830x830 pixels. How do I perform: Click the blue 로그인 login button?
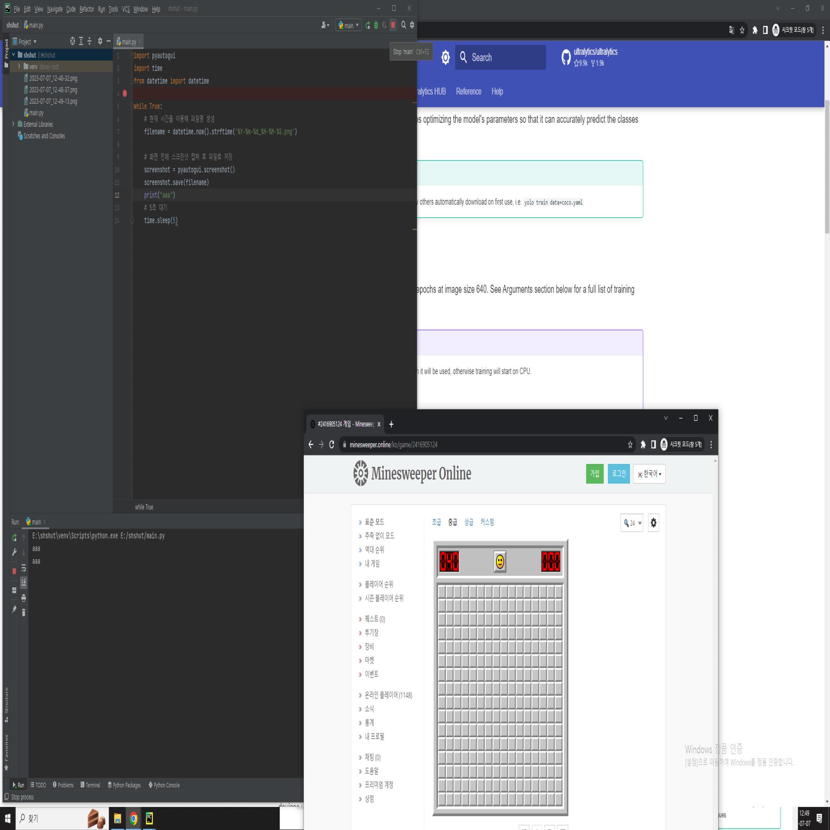(618, 473)
